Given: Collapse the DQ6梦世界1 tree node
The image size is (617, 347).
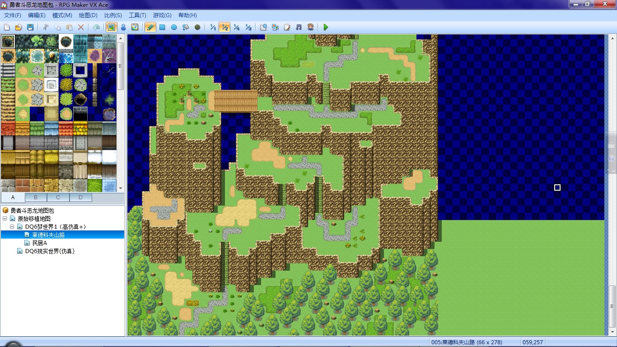Looking at the screenshot, I should pos(12,227).
